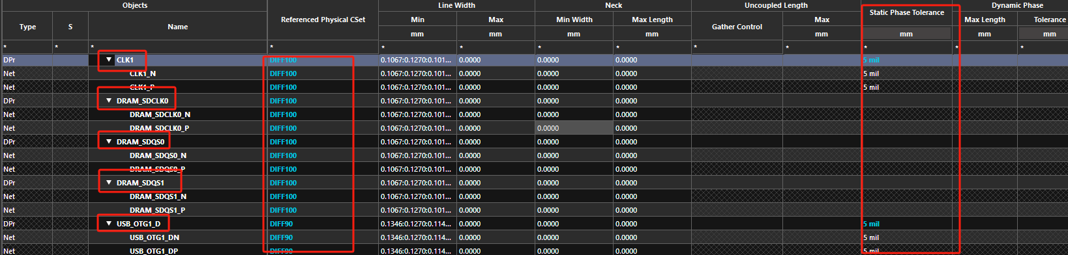Image resolution: width=1068 pixels, height=255 pixels.
Task: Select the USB_OTG1_D name label
Action: point(138,224)
